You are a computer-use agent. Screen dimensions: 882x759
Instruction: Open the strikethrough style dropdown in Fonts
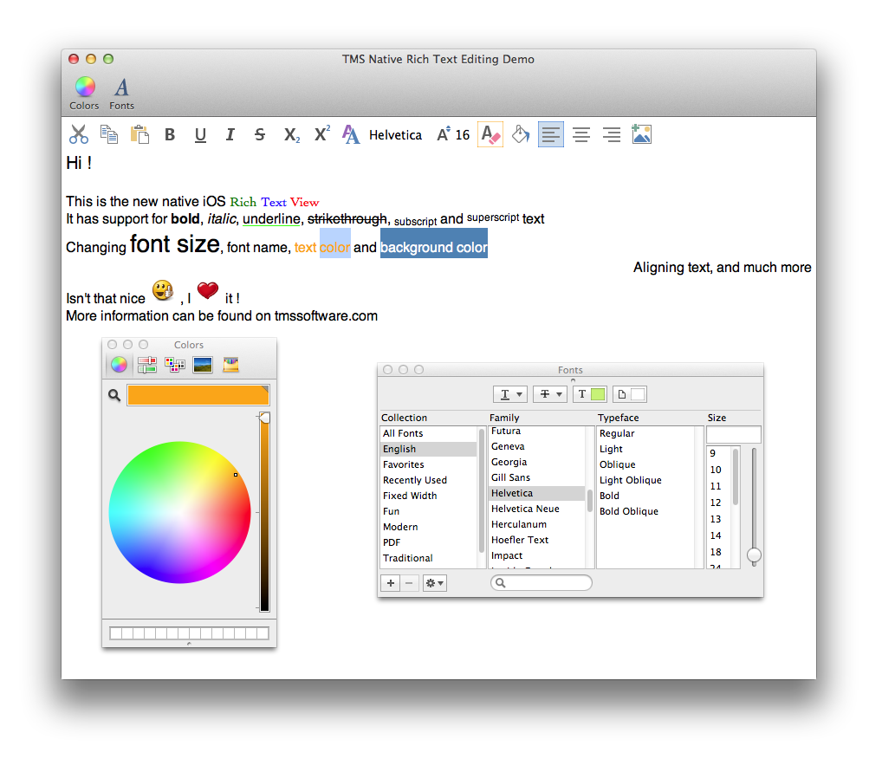tap(549, 394)
